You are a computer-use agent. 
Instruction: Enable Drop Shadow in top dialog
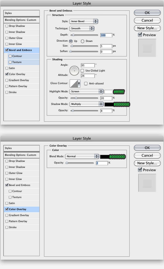(7, 26)
